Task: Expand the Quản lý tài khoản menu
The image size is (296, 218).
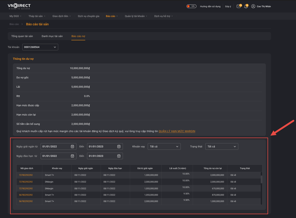Action: [x=136, y=16]
